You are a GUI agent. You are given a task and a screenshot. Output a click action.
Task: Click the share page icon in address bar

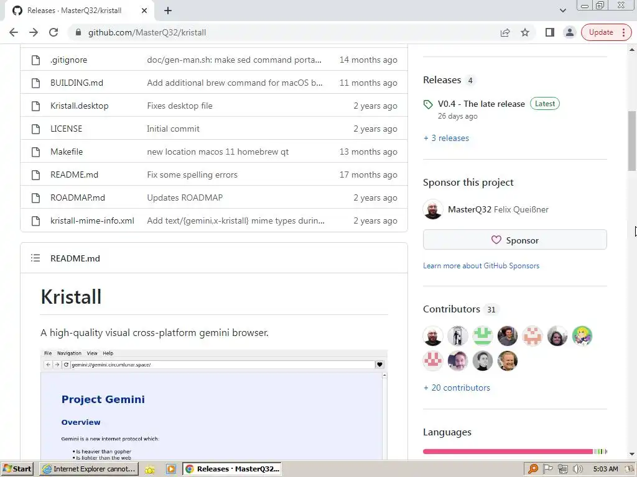505,32
